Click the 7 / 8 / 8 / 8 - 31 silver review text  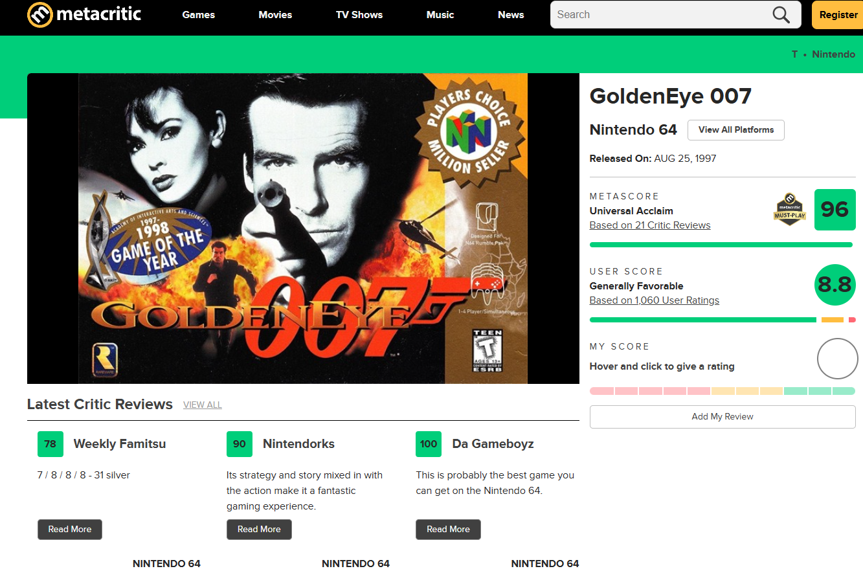pyautogui.click(x=84, y=475)
